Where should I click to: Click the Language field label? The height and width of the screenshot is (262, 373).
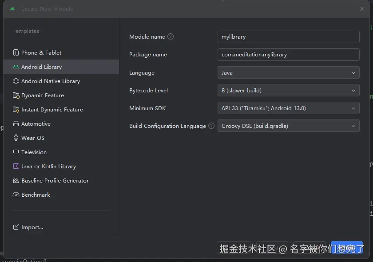(142, 73)
